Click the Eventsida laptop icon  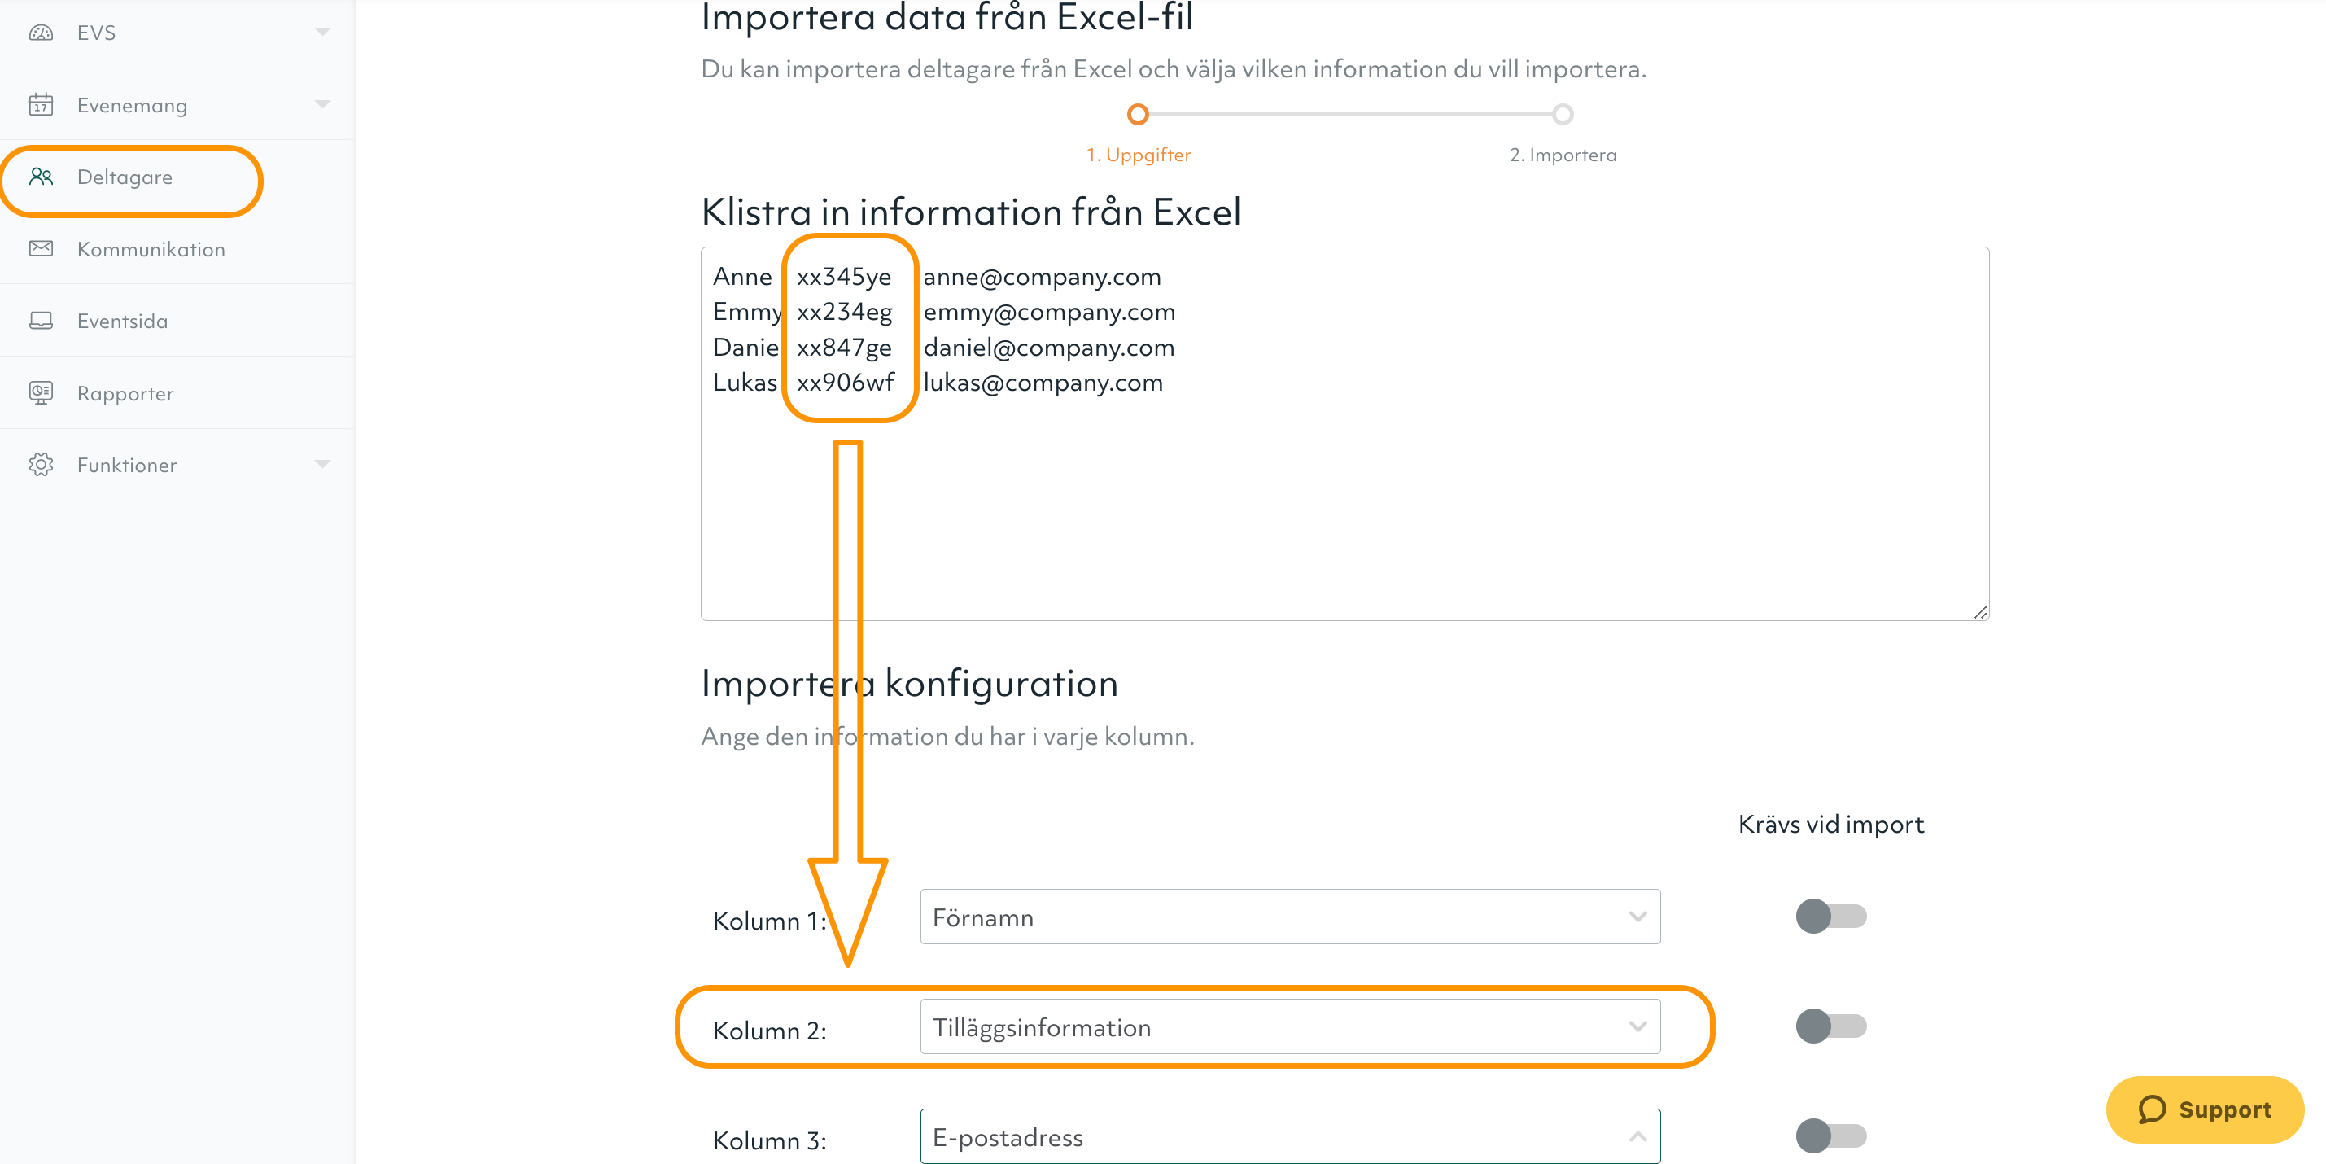(41, 321)
